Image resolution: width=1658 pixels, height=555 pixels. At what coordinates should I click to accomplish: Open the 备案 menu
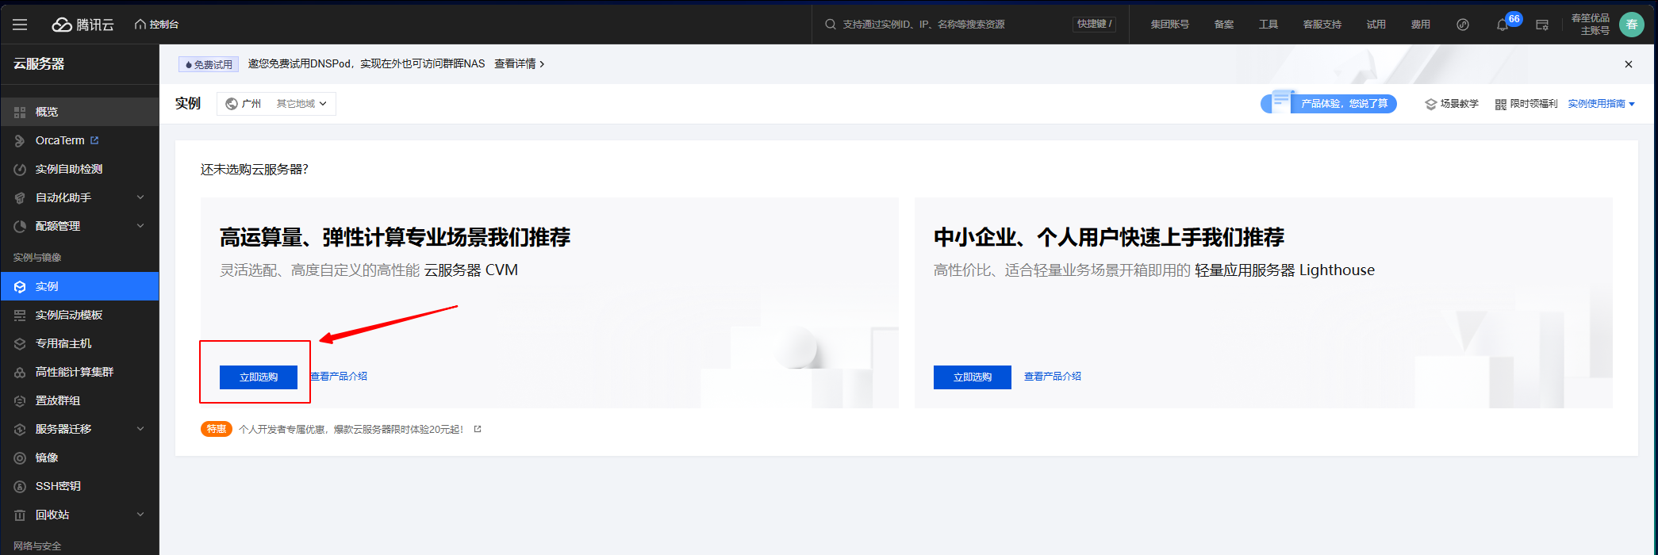tap(1224, 25)
